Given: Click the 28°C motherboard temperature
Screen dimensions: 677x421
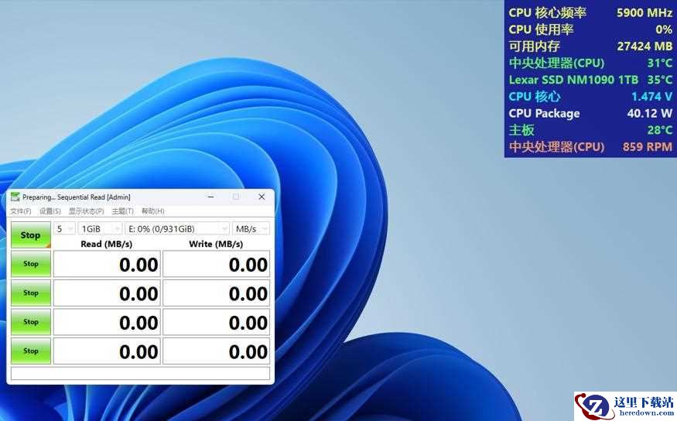Looking at the screenshot, I should 660,130.
